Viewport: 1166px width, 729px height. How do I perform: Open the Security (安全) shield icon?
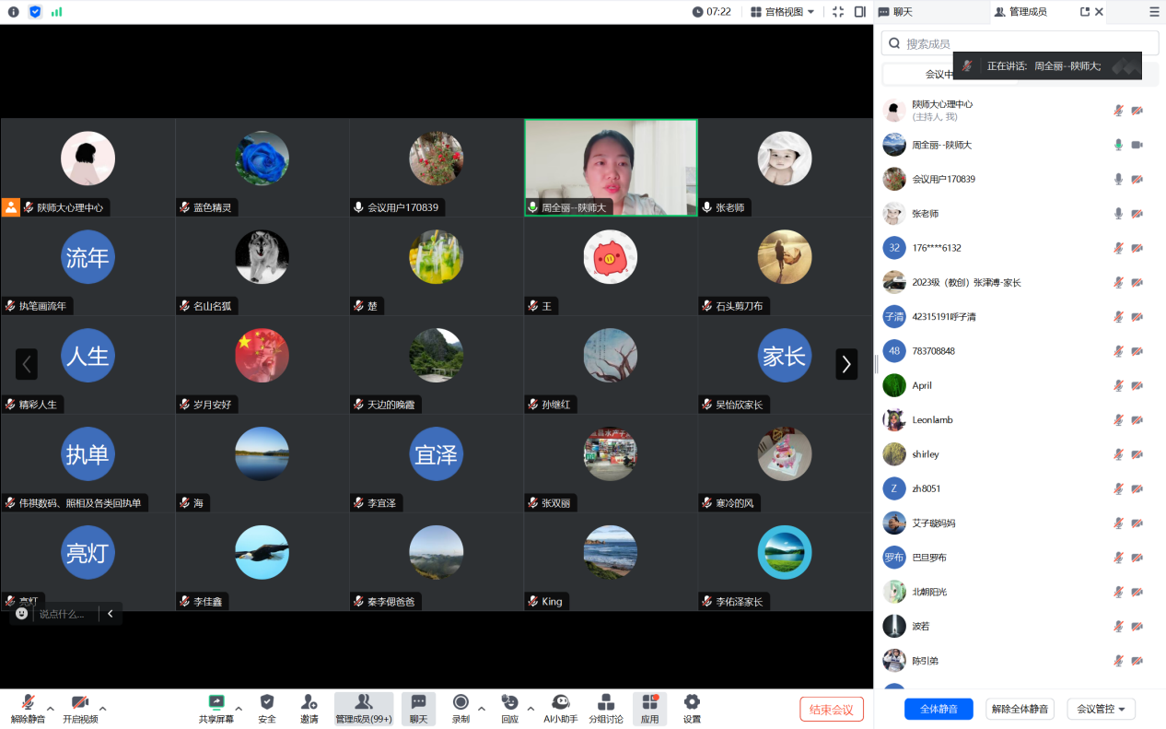click(267, 708)
